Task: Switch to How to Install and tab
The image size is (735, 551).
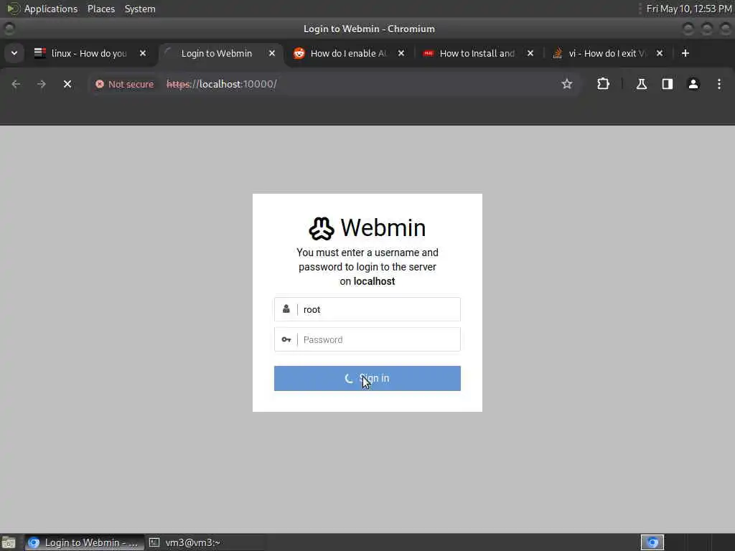Action: click(477, 53)
